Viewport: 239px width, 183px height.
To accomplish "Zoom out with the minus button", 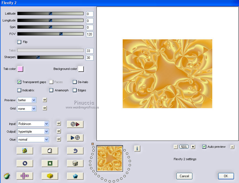I will coord(176,147).
